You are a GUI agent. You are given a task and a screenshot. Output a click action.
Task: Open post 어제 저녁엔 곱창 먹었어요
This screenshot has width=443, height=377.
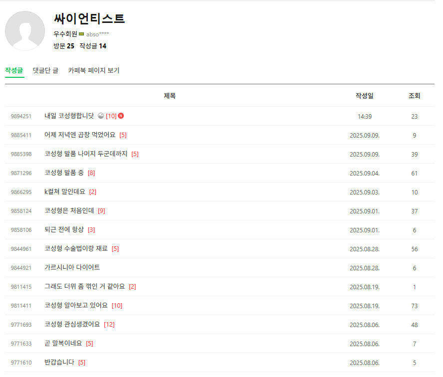[x=80, y=135]
